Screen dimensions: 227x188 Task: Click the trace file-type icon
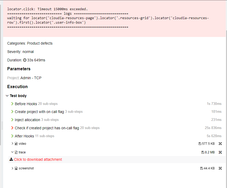(17, 152)
